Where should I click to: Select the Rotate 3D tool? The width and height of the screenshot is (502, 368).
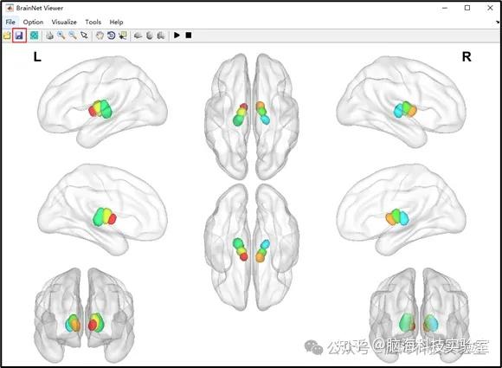pos(111,36)
